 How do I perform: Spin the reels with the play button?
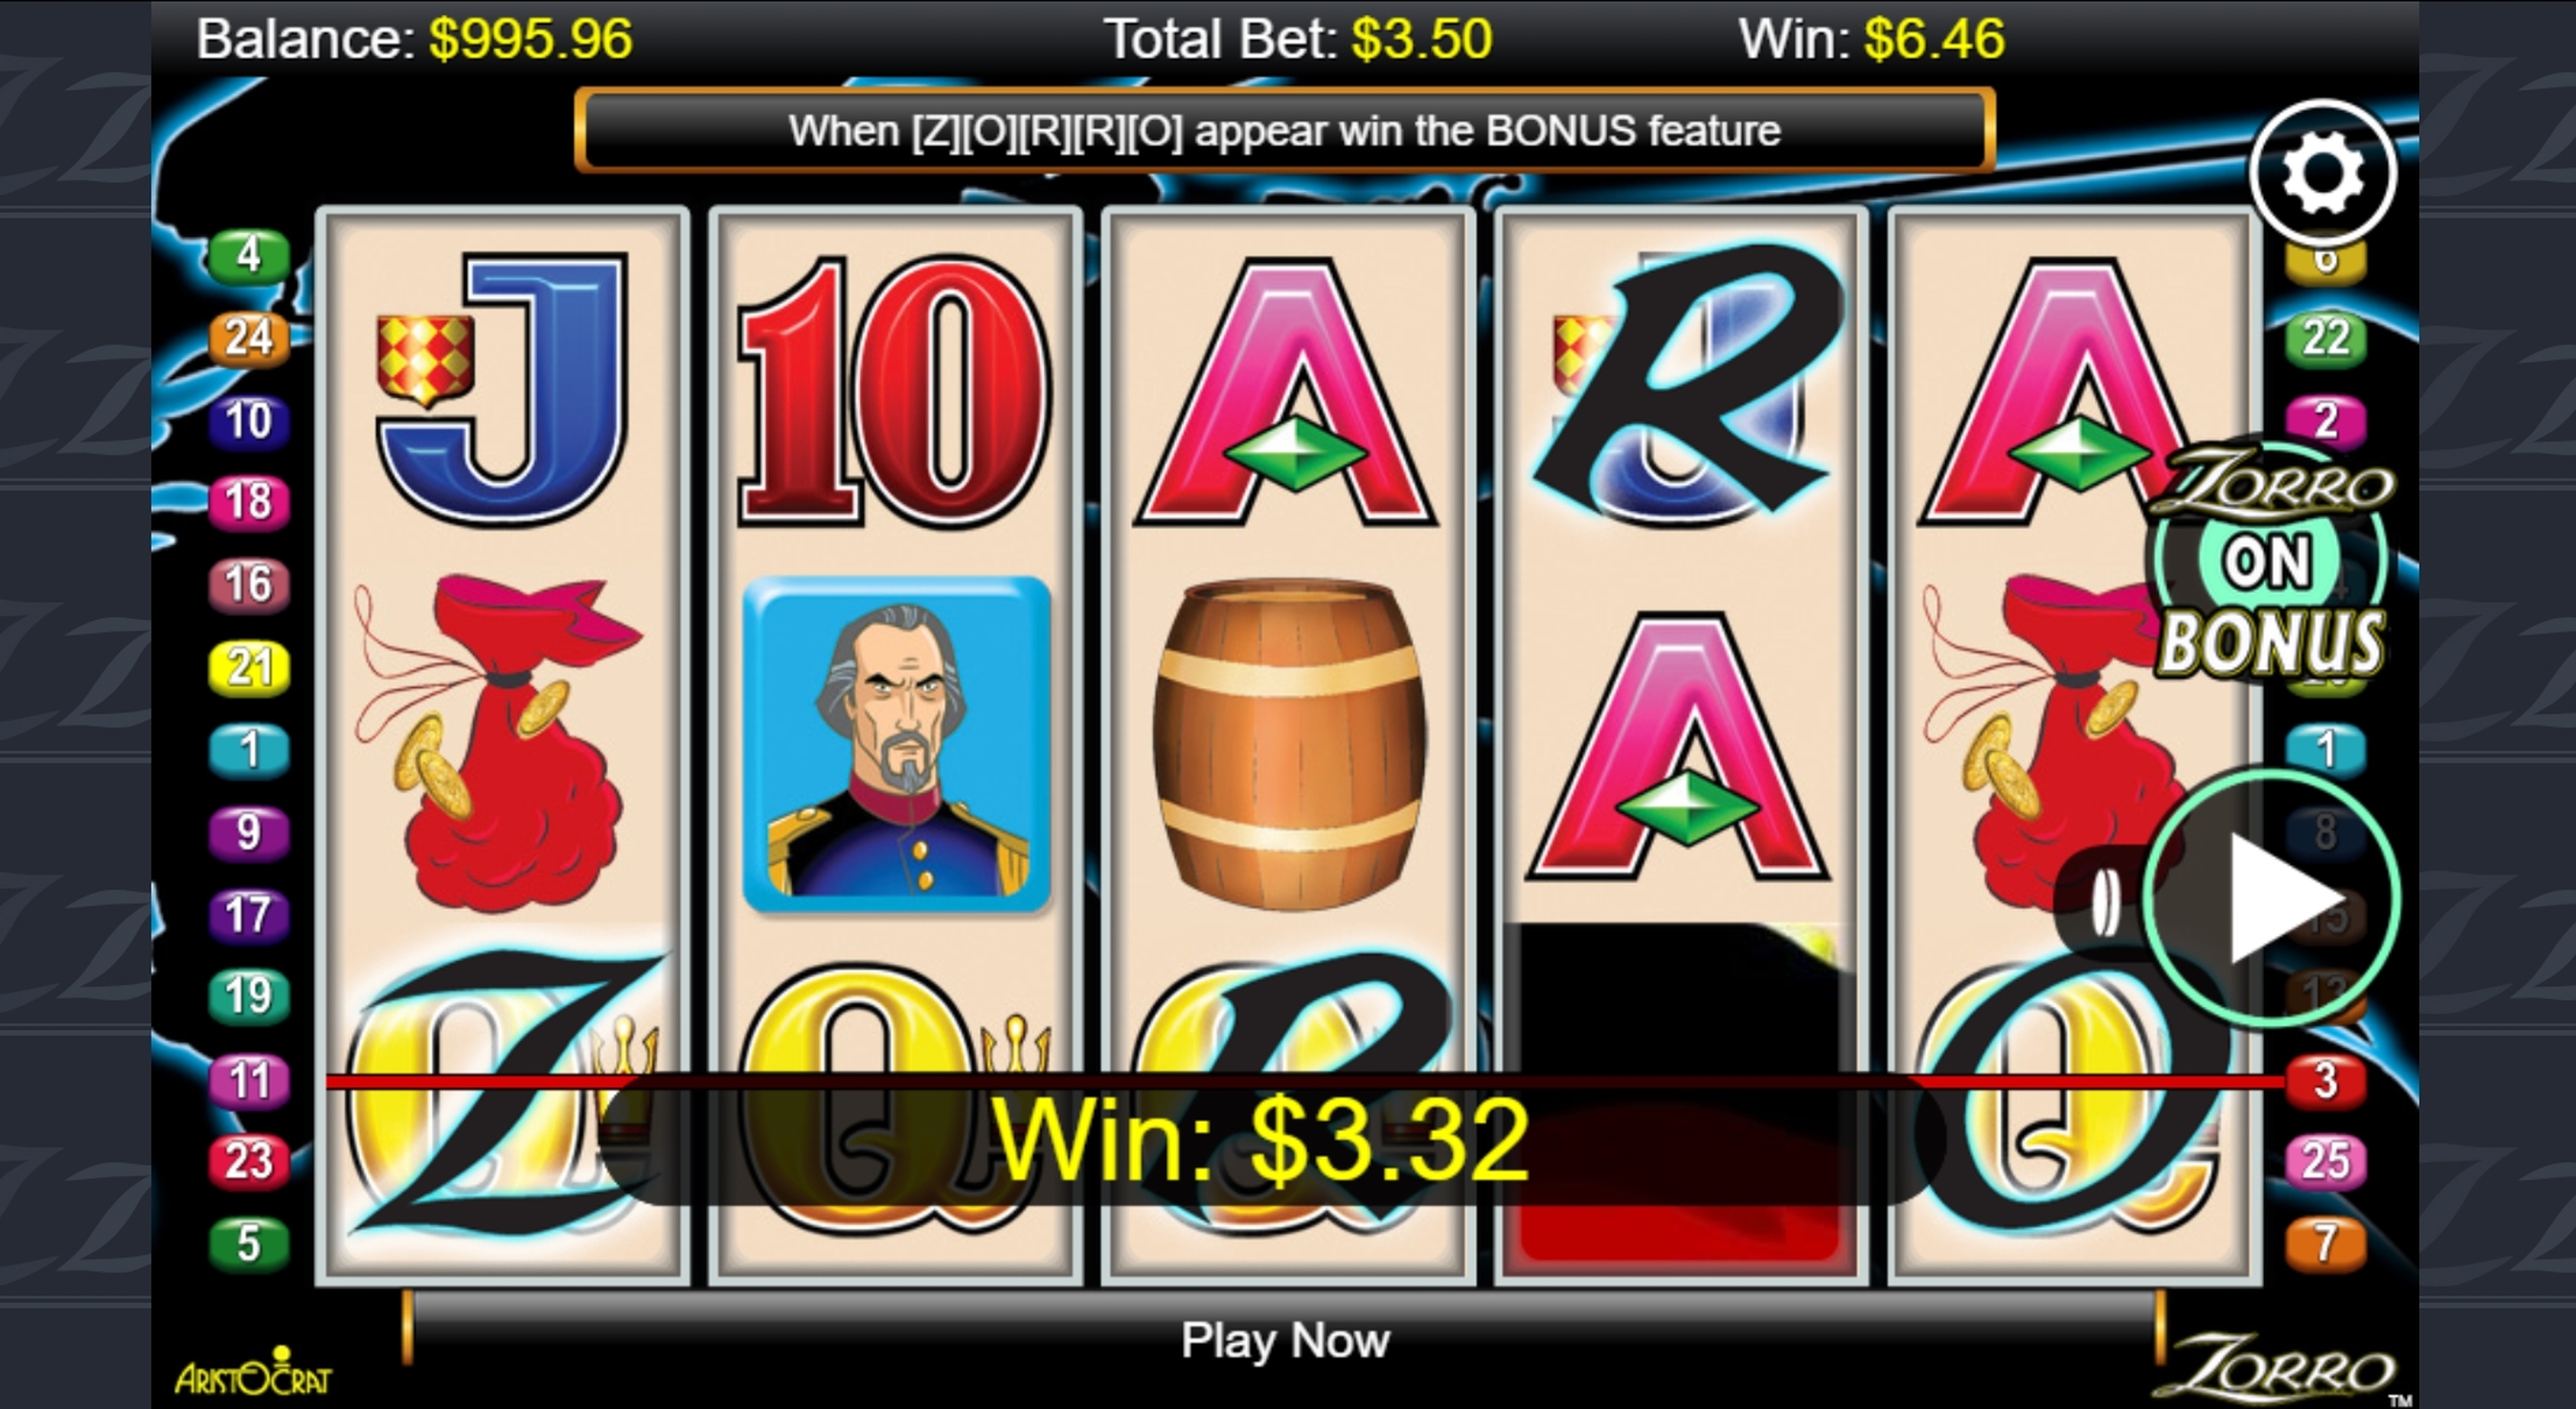pos(2270,898)
